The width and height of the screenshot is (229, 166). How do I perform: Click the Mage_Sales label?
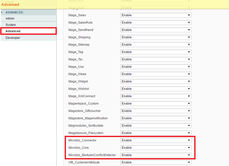click(x=77, y=15)
